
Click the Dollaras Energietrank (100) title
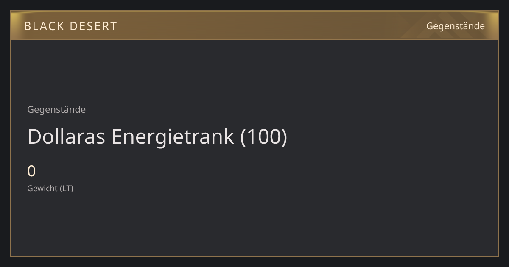pyautogui.click(x=157, y=136)
